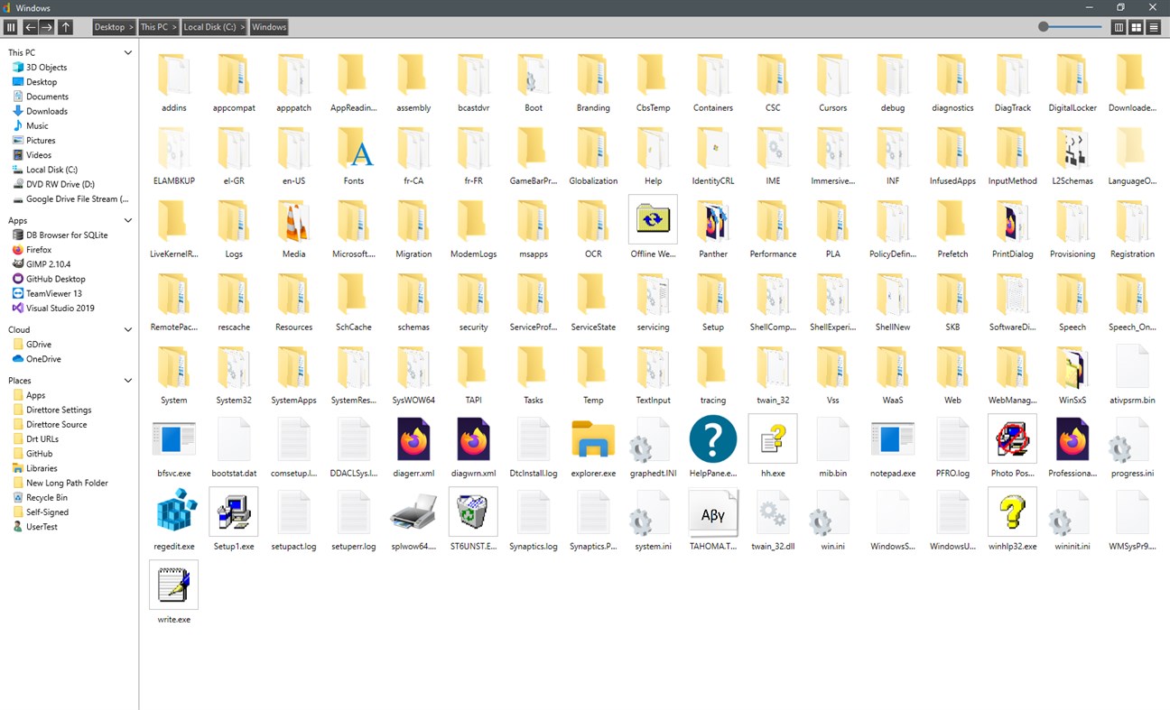Toggle the grid view layout
1170x710 pixels.
pyautogui.click(x=1136, y=27)
